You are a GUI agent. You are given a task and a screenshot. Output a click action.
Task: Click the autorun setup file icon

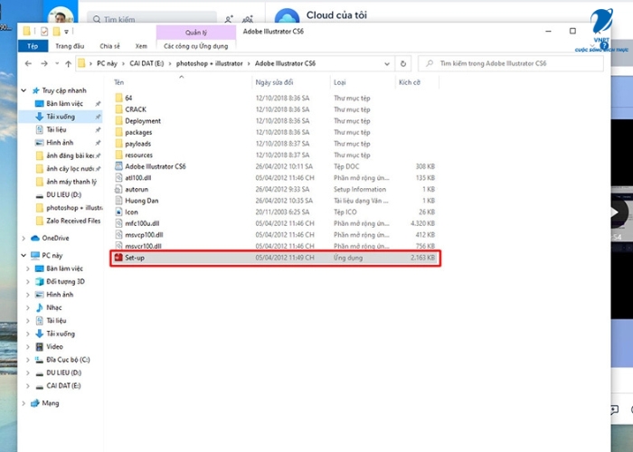(118, 189)
